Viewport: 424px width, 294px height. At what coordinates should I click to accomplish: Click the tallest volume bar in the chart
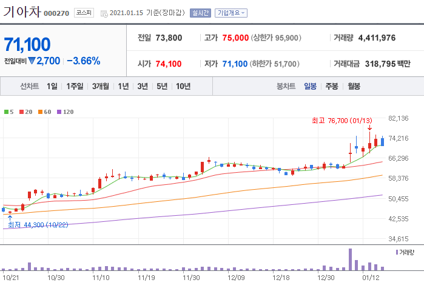(x=350, y=259)
